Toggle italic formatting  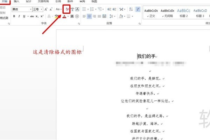point(19,16)
